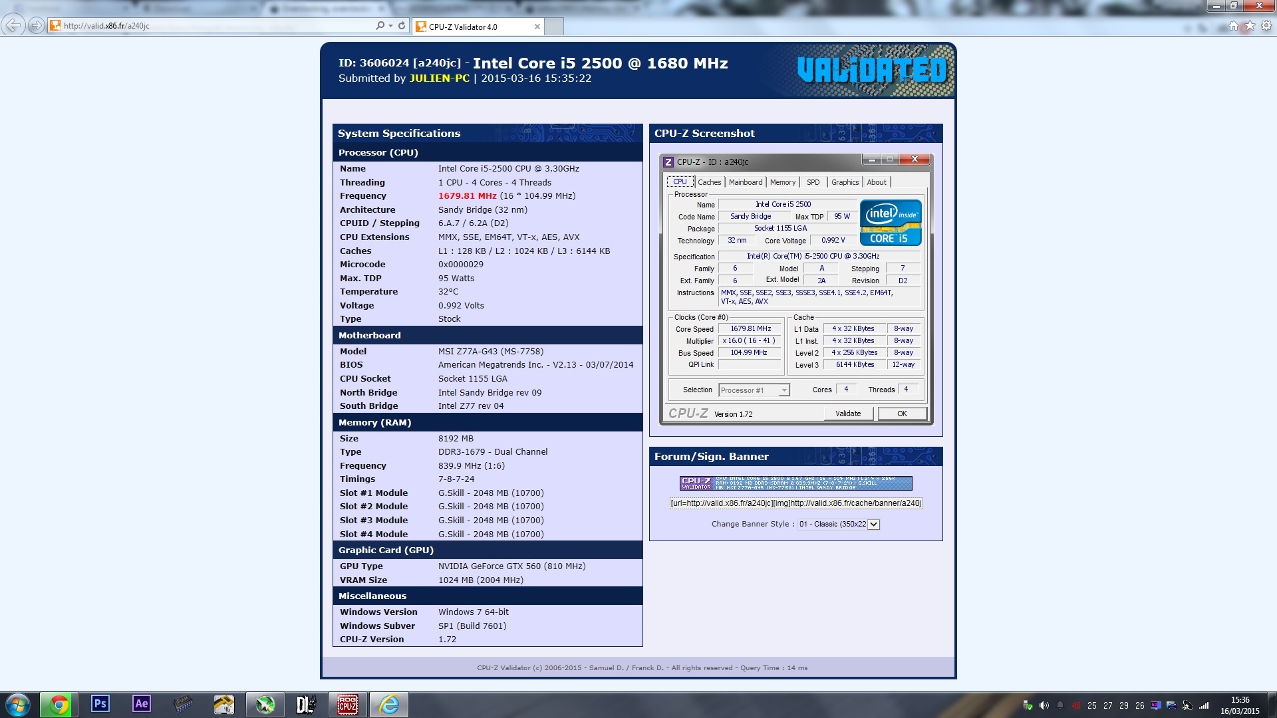Open Favorites with the star icon
The image size is (1277, 718).
click(1250, 26)
